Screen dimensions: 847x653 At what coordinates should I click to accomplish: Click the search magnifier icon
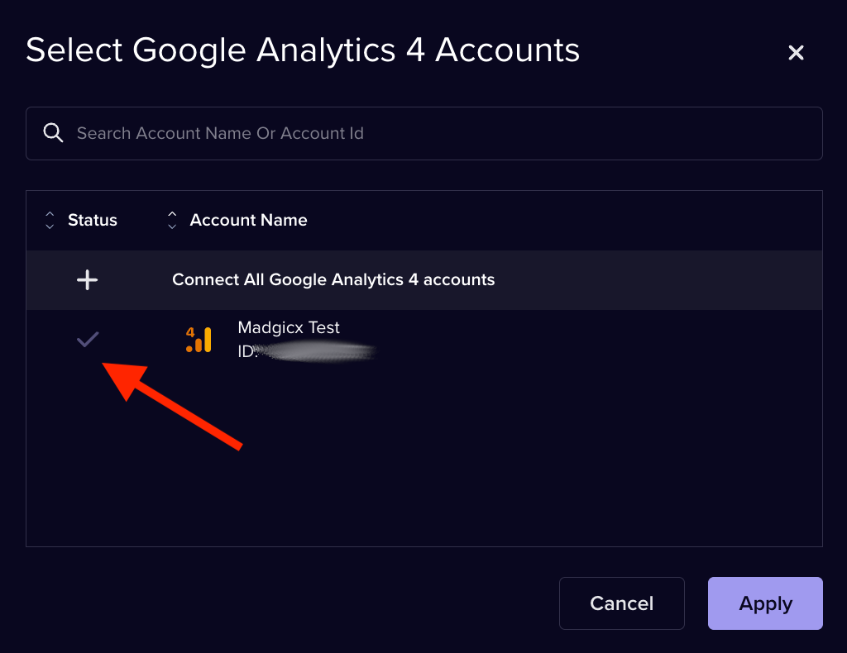point(53,133)
